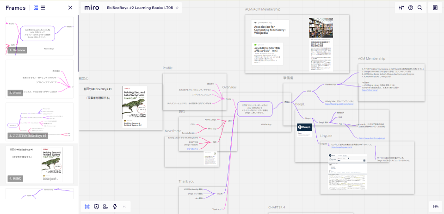The width and height of the screenshot is (444, 214).
Task: Open the notes panel icon
Action: (x=435, y=8)
